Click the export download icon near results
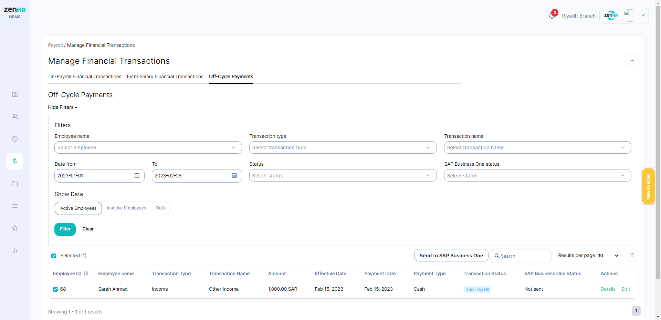Image resolution: width=661 pixels, height=320 pixels. point(632,255)
